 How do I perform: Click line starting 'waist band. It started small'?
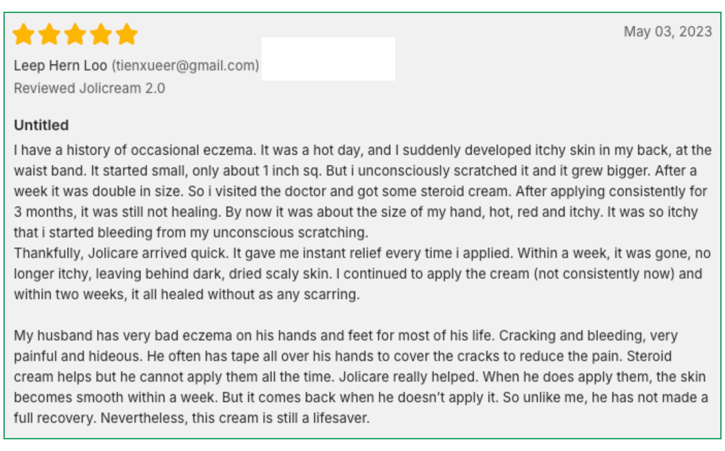(x=355, y=171)
